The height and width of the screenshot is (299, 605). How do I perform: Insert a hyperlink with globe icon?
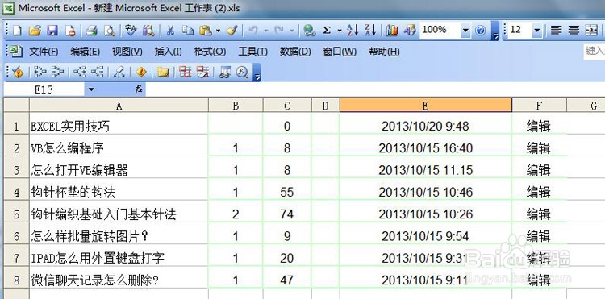310,31
